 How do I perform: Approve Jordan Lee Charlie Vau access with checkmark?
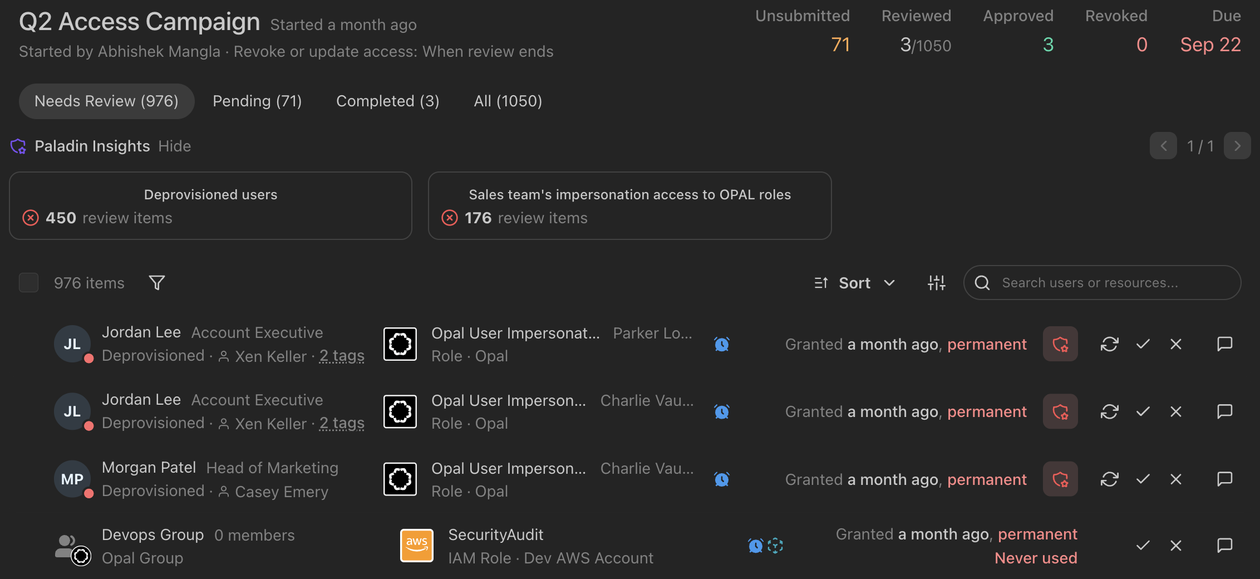[x=1143, y=411]
